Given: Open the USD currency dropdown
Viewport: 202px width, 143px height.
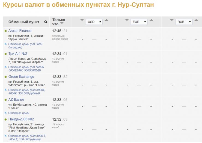Looking at the screenshot, I should (94, 22).
